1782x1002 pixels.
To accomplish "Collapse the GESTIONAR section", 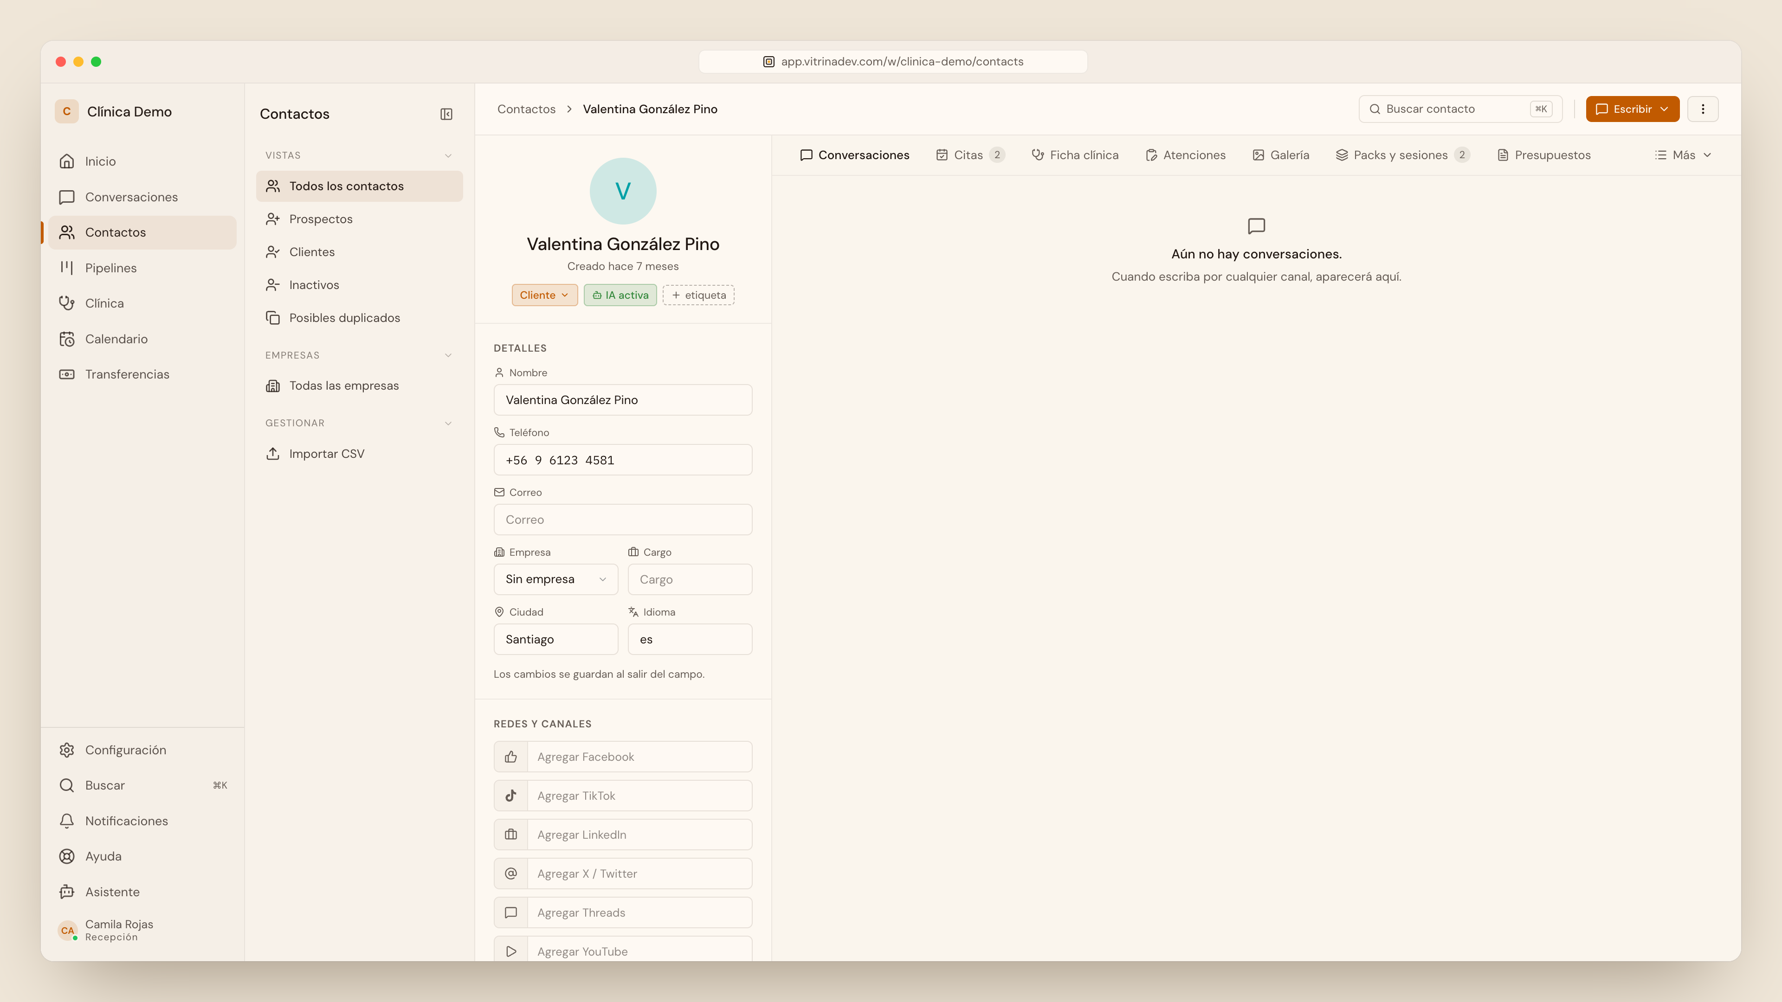I will [448, 423].
